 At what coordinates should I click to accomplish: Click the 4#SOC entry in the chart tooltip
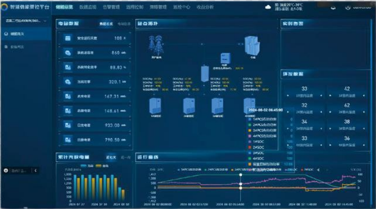[256, 158]
